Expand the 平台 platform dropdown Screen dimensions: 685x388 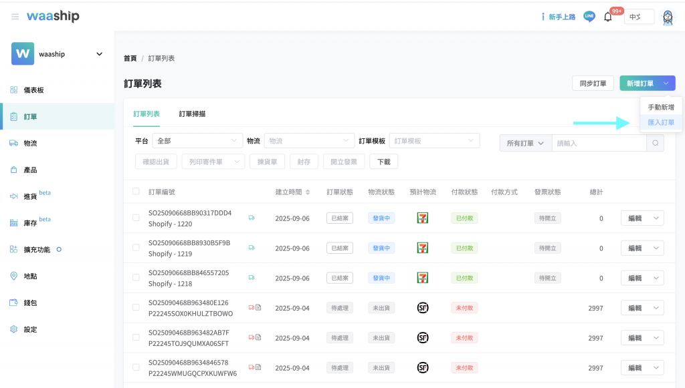click(x=197, y=141)
